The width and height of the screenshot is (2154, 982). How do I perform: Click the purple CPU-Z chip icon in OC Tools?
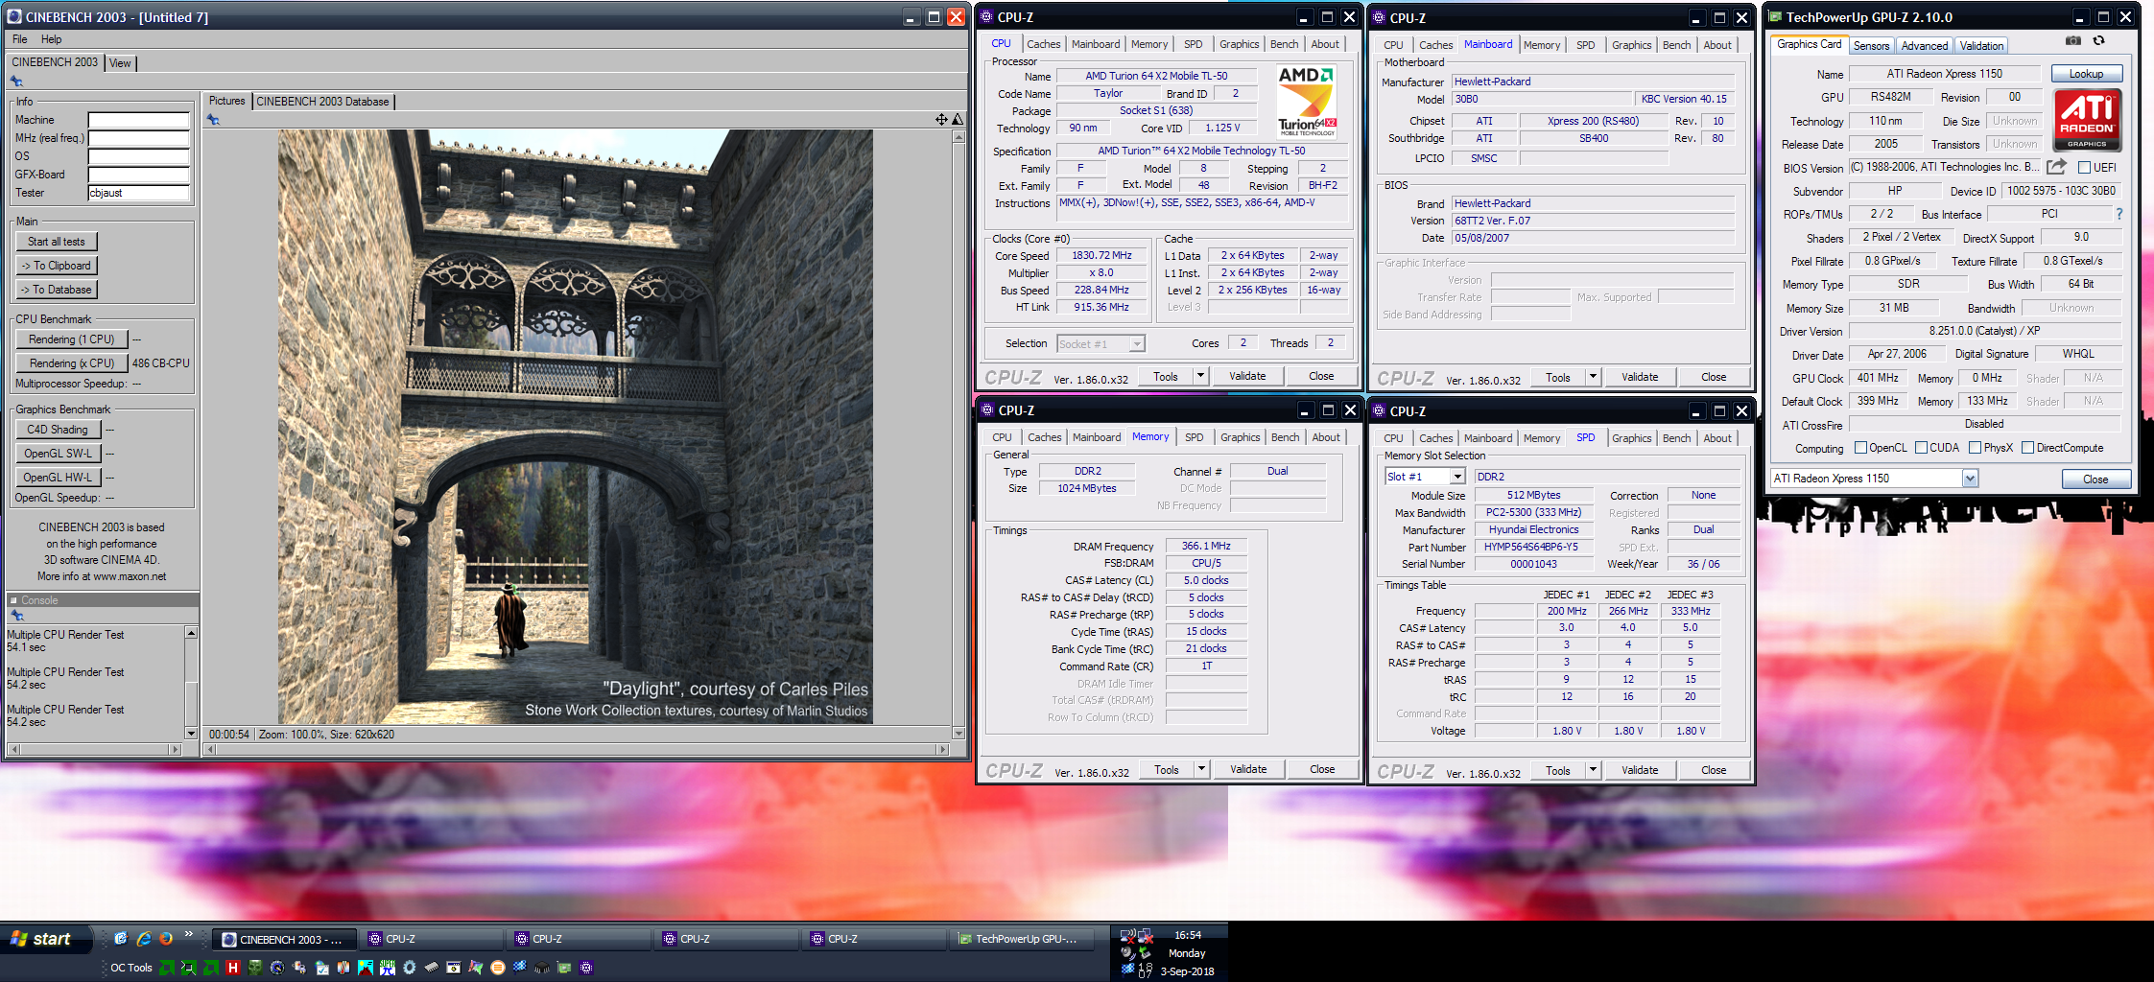coord(586,968)
